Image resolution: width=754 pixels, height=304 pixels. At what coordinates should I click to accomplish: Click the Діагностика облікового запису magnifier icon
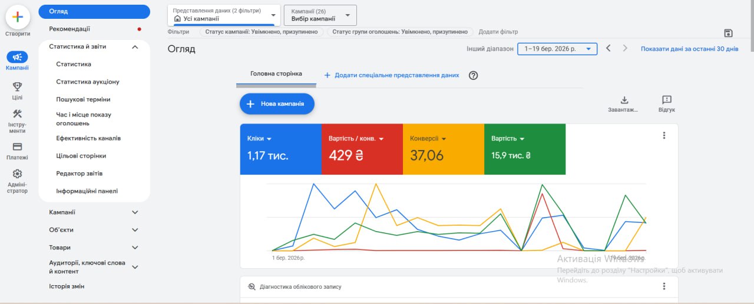252,287
